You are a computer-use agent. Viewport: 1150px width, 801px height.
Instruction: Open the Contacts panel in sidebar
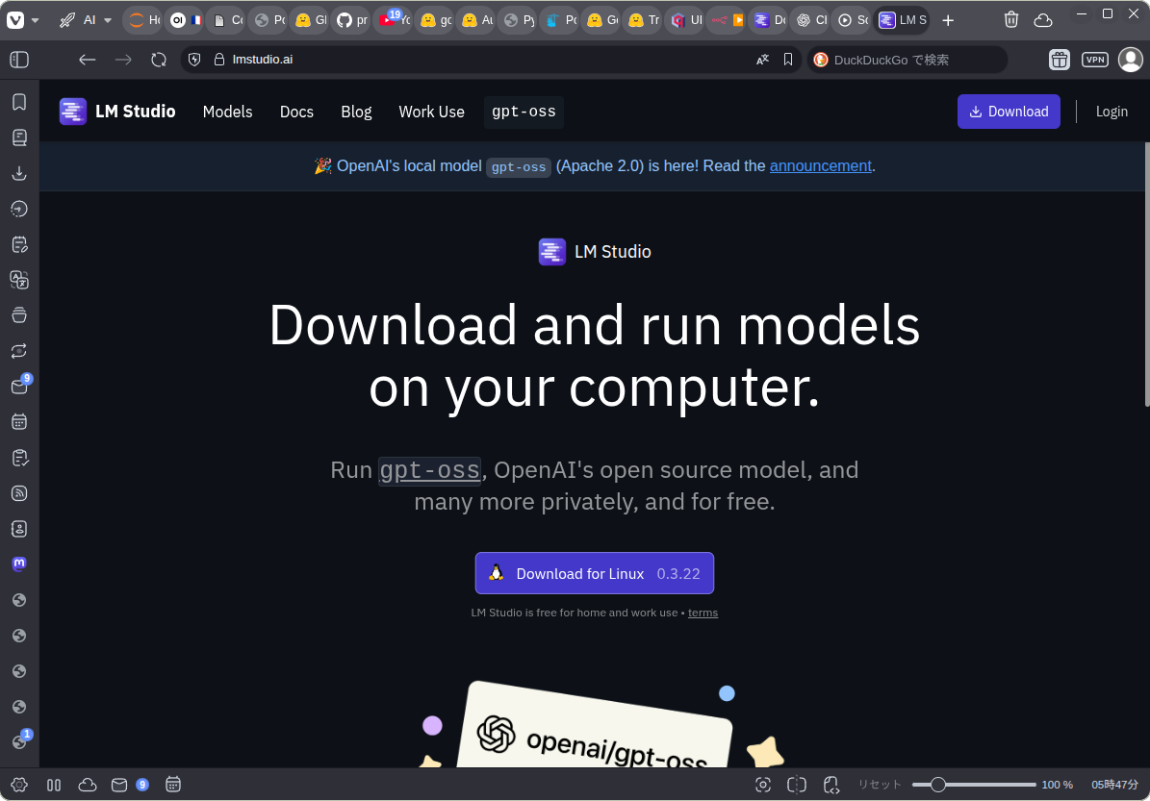tap(20, 529)
